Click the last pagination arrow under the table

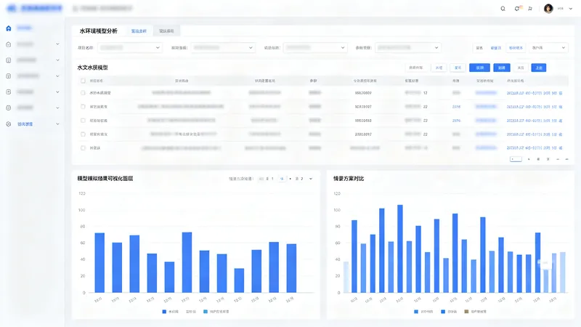(x=566, y=159)
